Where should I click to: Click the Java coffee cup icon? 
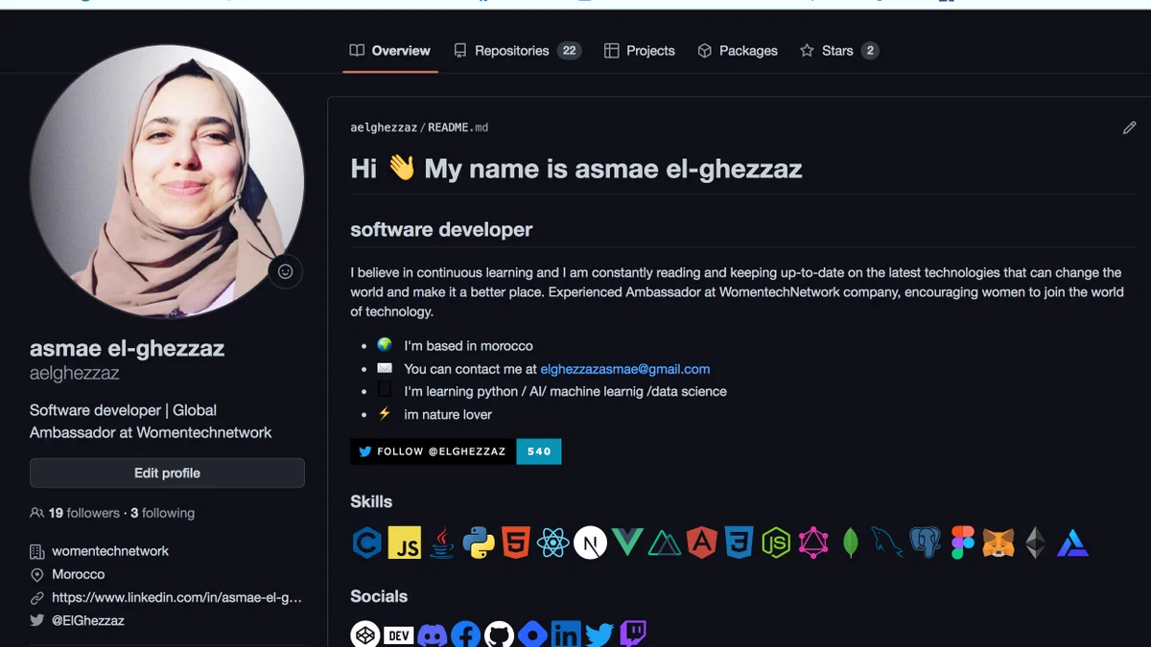click(442, 543)
